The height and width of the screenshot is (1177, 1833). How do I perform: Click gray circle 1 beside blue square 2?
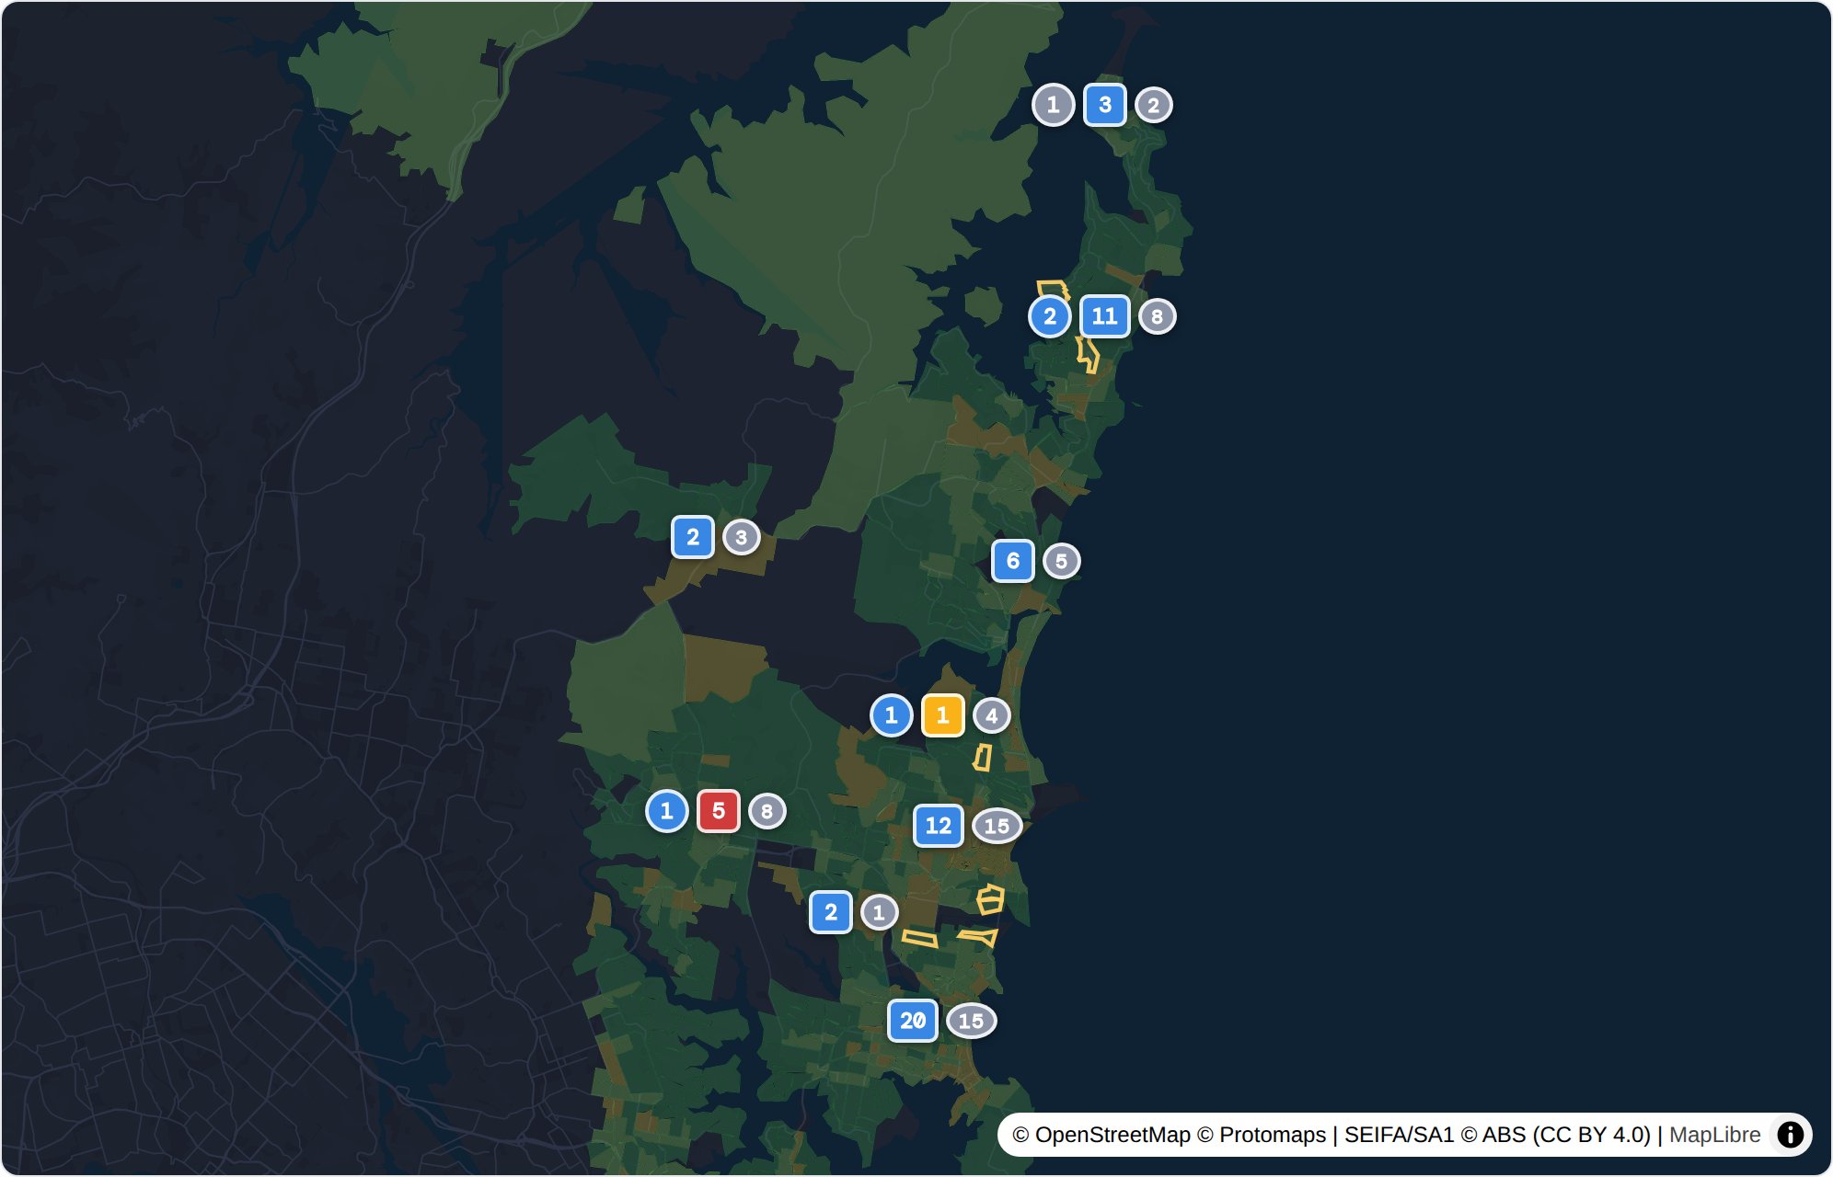click(880, 912)
